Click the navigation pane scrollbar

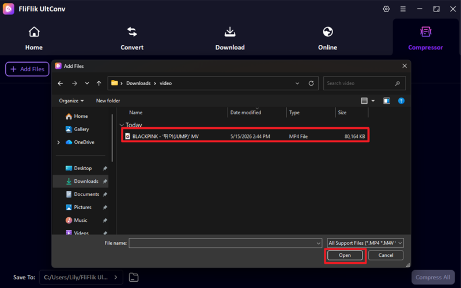point(112,138)
